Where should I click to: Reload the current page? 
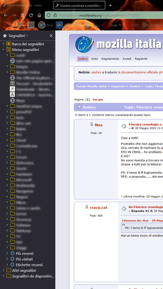[31, 16]
